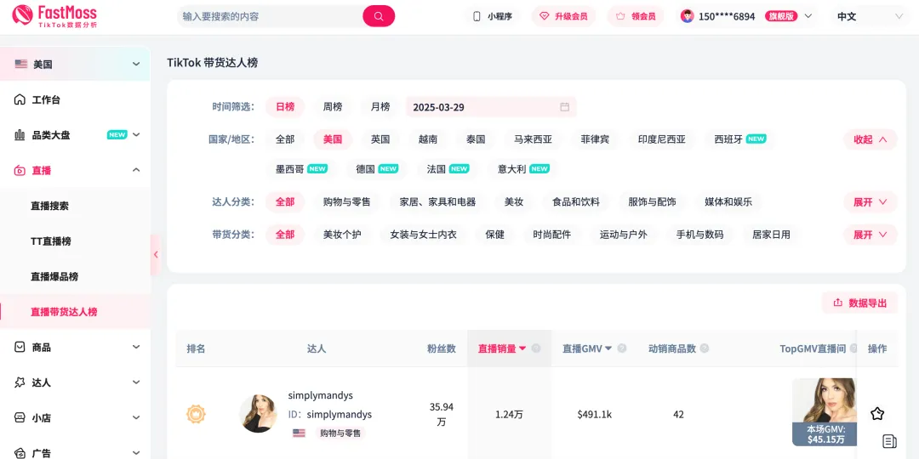Select the 周榜 time filter
The width and height of the screenshot is (919, 459).
pos(333,106)
